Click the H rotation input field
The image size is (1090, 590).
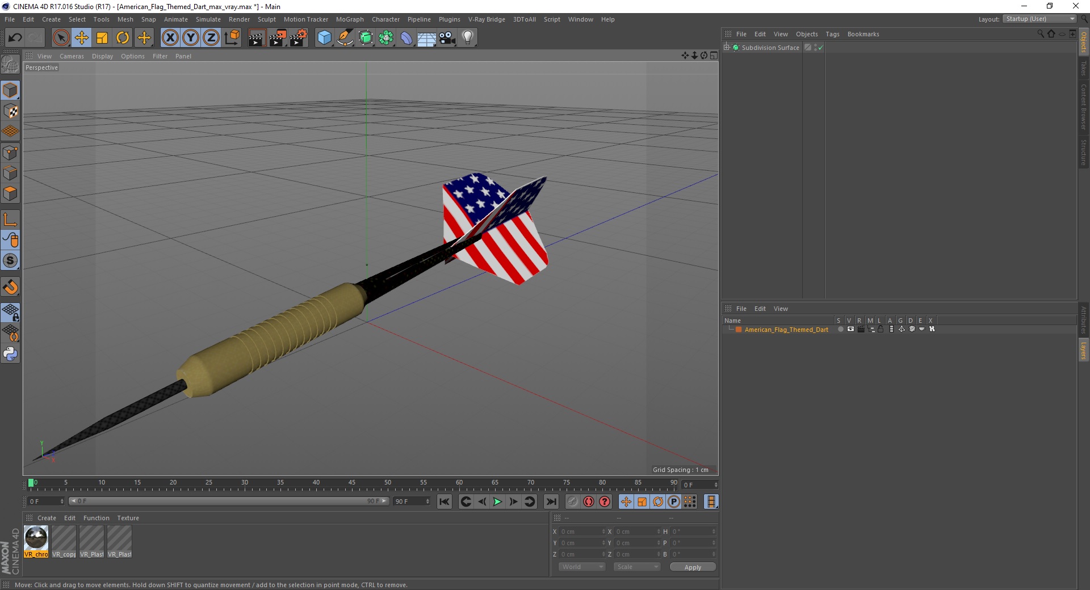tap(694, 532)
